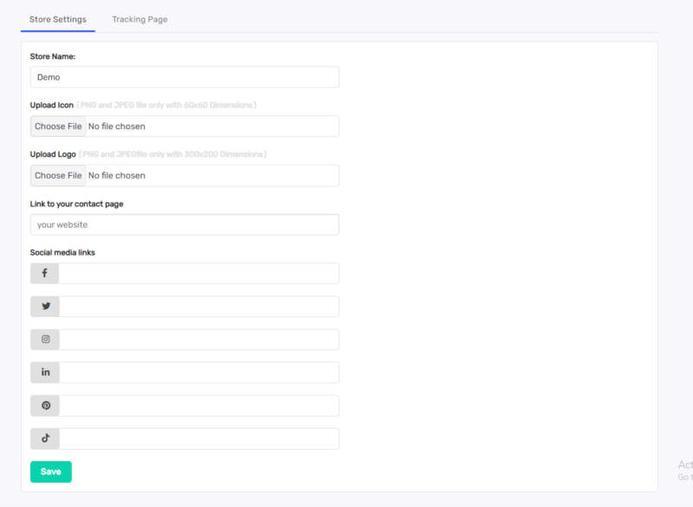This screenshot has height=507, width=693.
Task: Click the Instagram link input field
Action: (x=199, y=340)
